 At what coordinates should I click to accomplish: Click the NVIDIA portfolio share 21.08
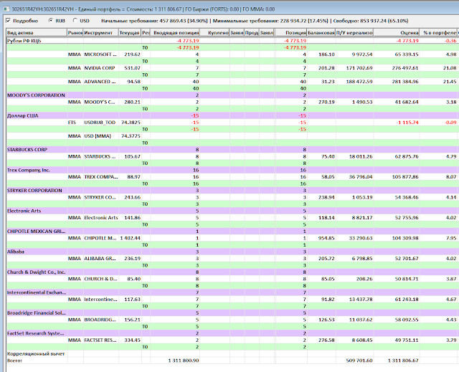pyautogui.click(x=450, y=68)
